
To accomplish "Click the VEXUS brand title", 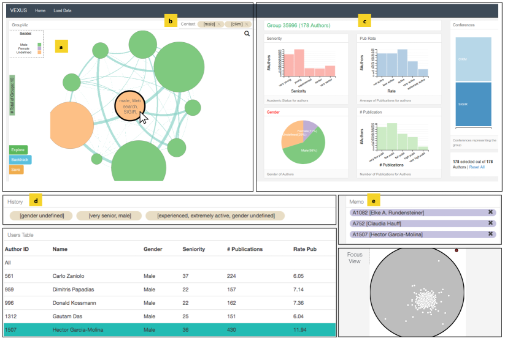I will [18, 10].
